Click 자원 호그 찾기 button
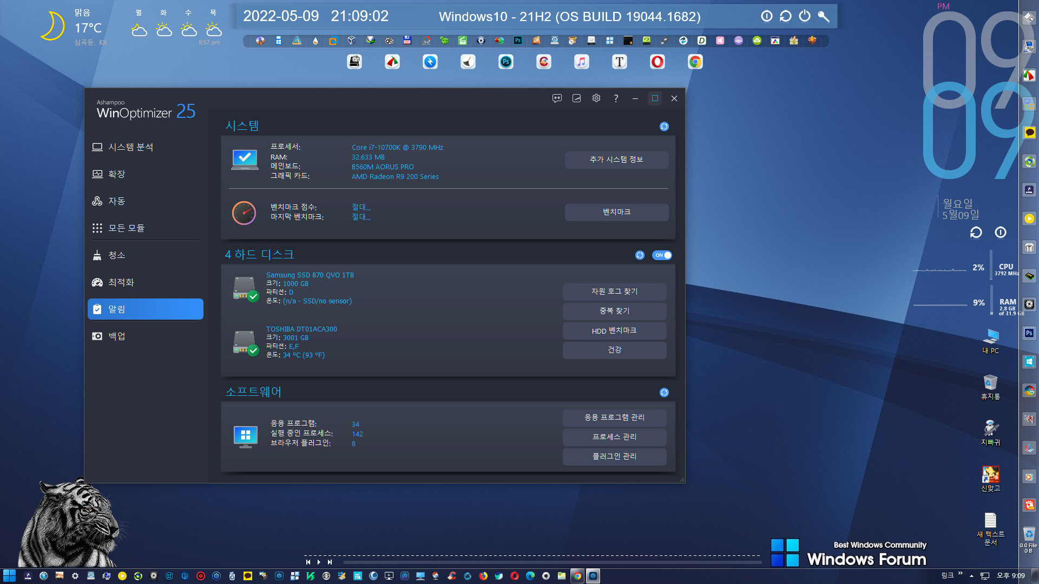This screenshot has width=1039, height=584. [x=614, y=291]
